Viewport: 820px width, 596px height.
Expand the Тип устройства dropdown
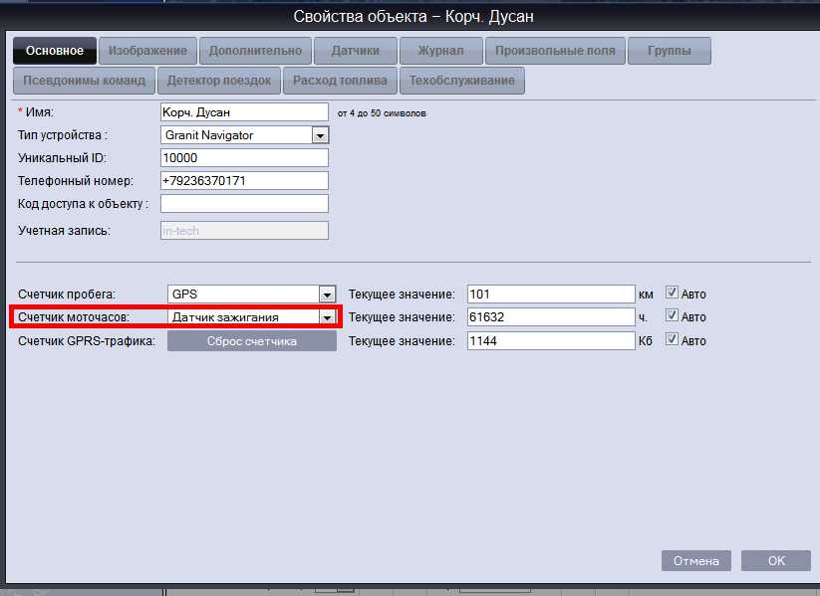pyautogui.click(x=320, y=135)
